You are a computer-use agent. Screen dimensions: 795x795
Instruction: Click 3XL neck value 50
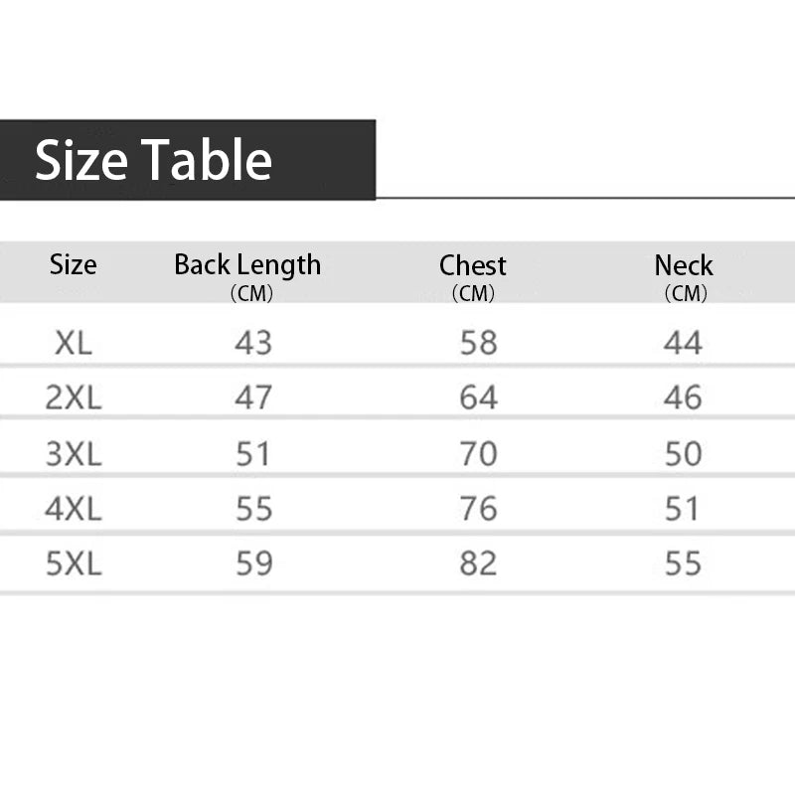click(x=683, y=454)
